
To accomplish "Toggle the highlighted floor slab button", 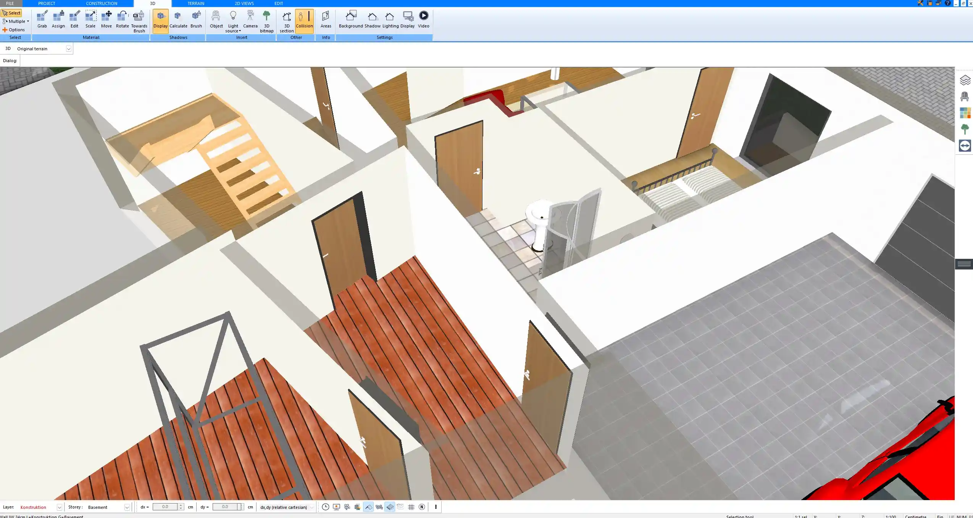I will pos(390,507).
